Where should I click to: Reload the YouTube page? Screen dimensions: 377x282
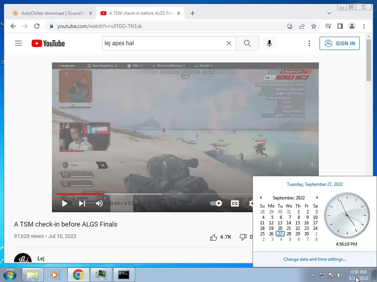point(37,26)
